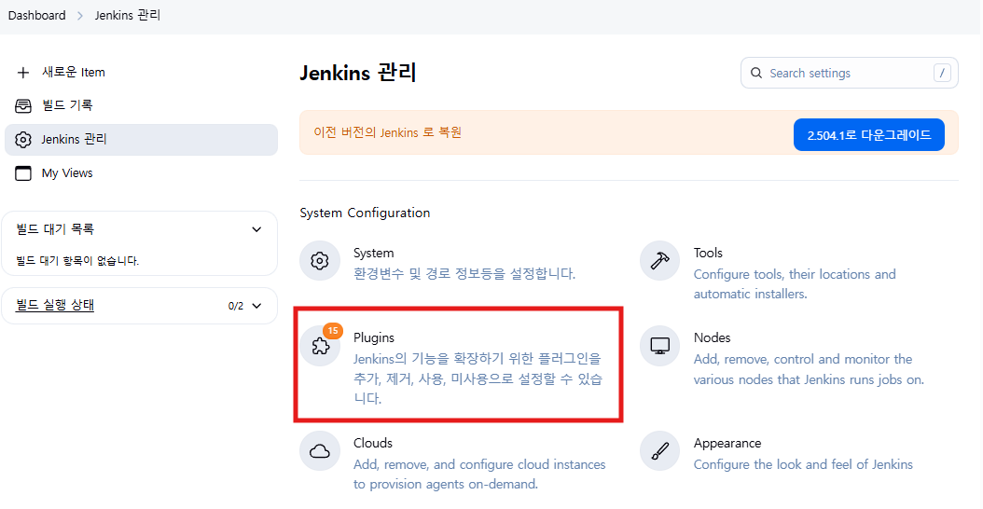Click the Clouds cloud icon
The image size is (983, 509).
[x=320, y=450]
